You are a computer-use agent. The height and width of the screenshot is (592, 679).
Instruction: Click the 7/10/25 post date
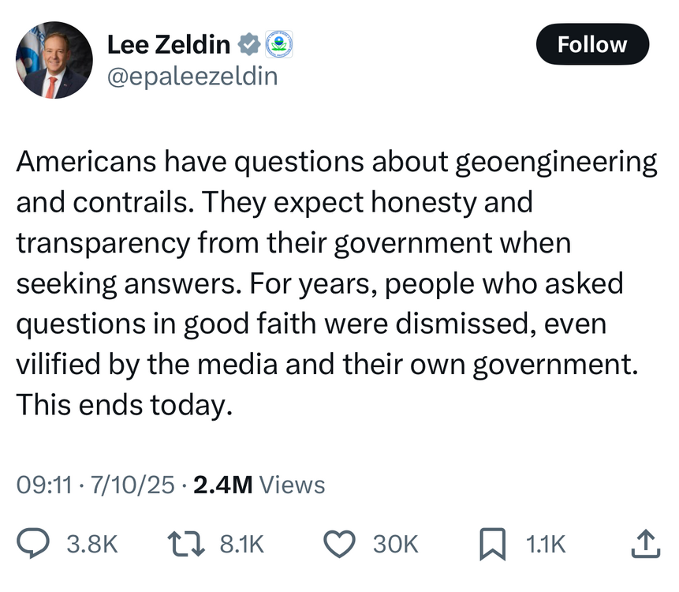click(133, 484)
